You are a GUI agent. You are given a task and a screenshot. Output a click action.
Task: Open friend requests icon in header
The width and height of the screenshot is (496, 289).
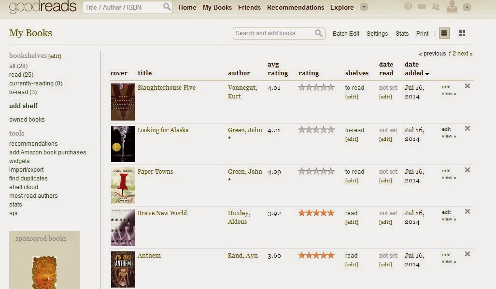436,6
